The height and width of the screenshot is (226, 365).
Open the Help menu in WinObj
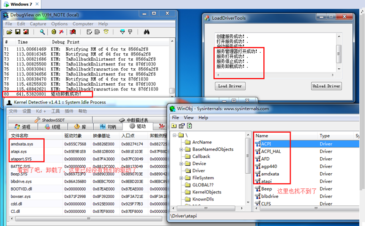(203, 118)
